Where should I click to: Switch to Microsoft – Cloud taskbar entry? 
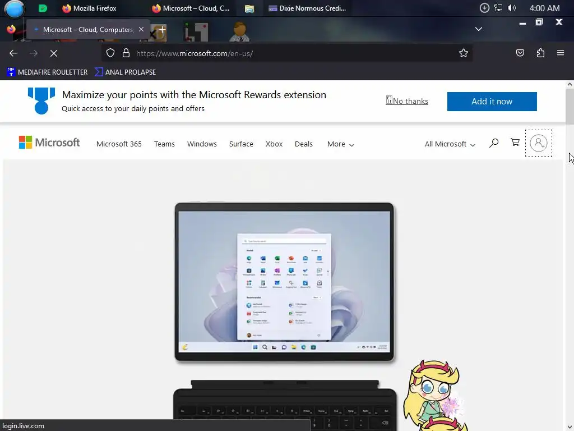(191, 8)
